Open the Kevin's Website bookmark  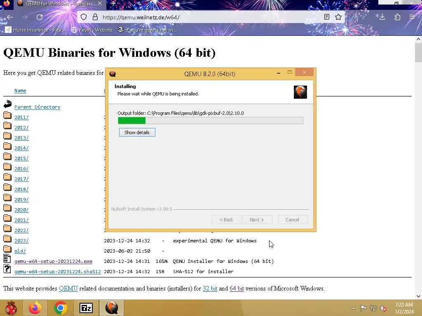pos(92,30)
